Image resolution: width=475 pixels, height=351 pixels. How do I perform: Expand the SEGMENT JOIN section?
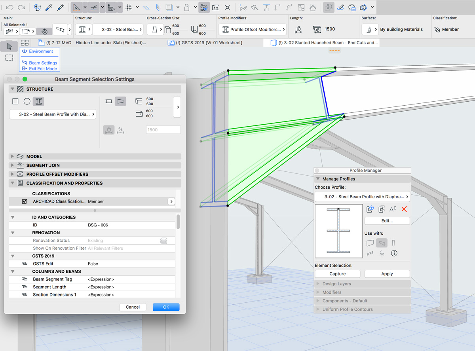point(12,165)
